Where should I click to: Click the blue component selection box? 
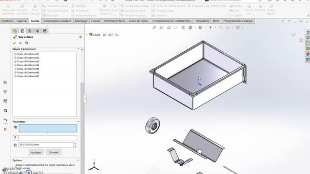click(48, 129)
